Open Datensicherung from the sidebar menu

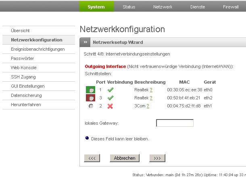pyautogui.click(x=26, y=95)
